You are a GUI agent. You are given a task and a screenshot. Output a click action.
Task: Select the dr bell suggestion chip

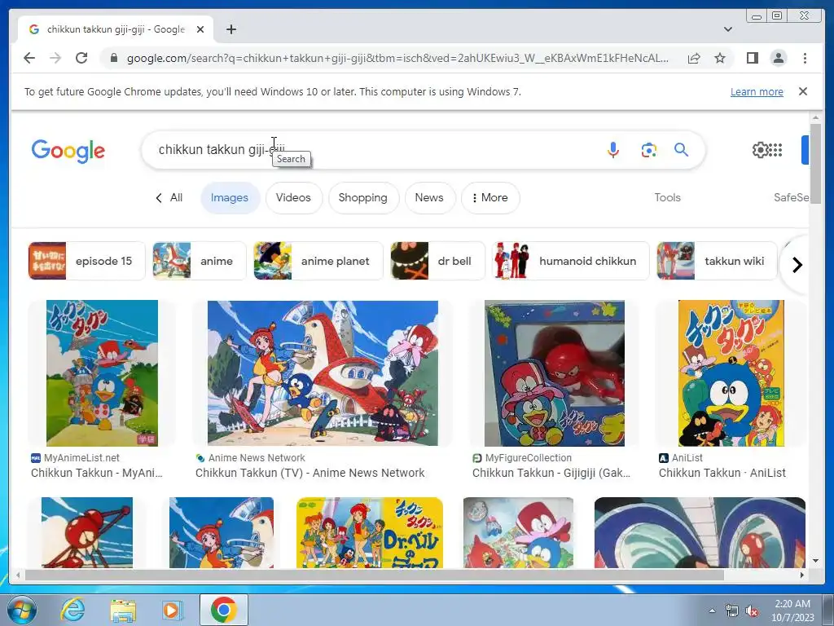click(x=437, y=261)
